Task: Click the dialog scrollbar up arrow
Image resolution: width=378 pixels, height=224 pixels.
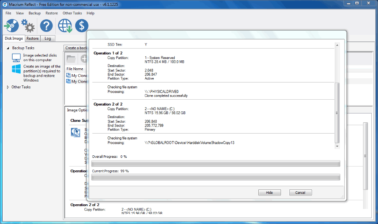Action: pyautogui.click(x=337, y=45)
